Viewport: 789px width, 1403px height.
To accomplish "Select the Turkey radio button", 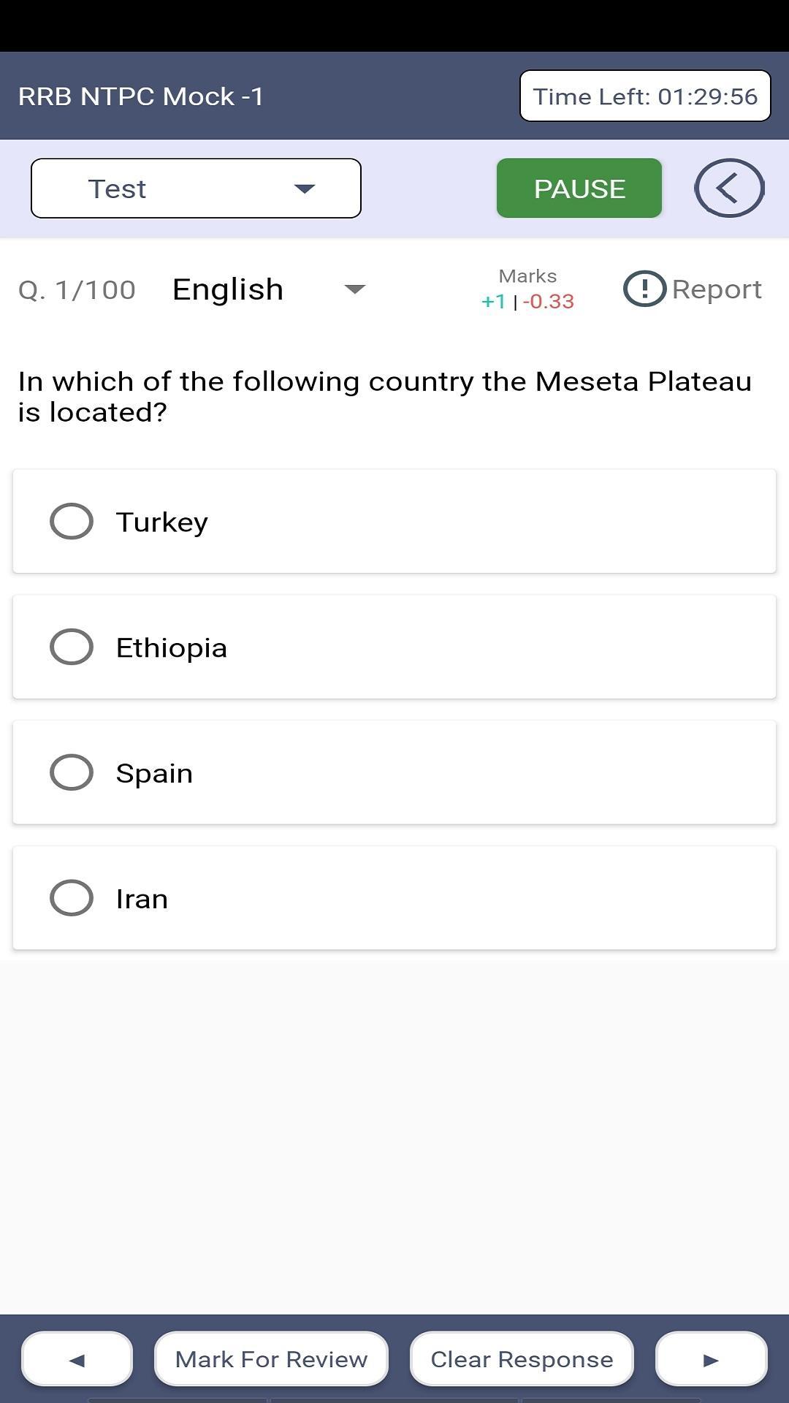I will tap(72, 521).
